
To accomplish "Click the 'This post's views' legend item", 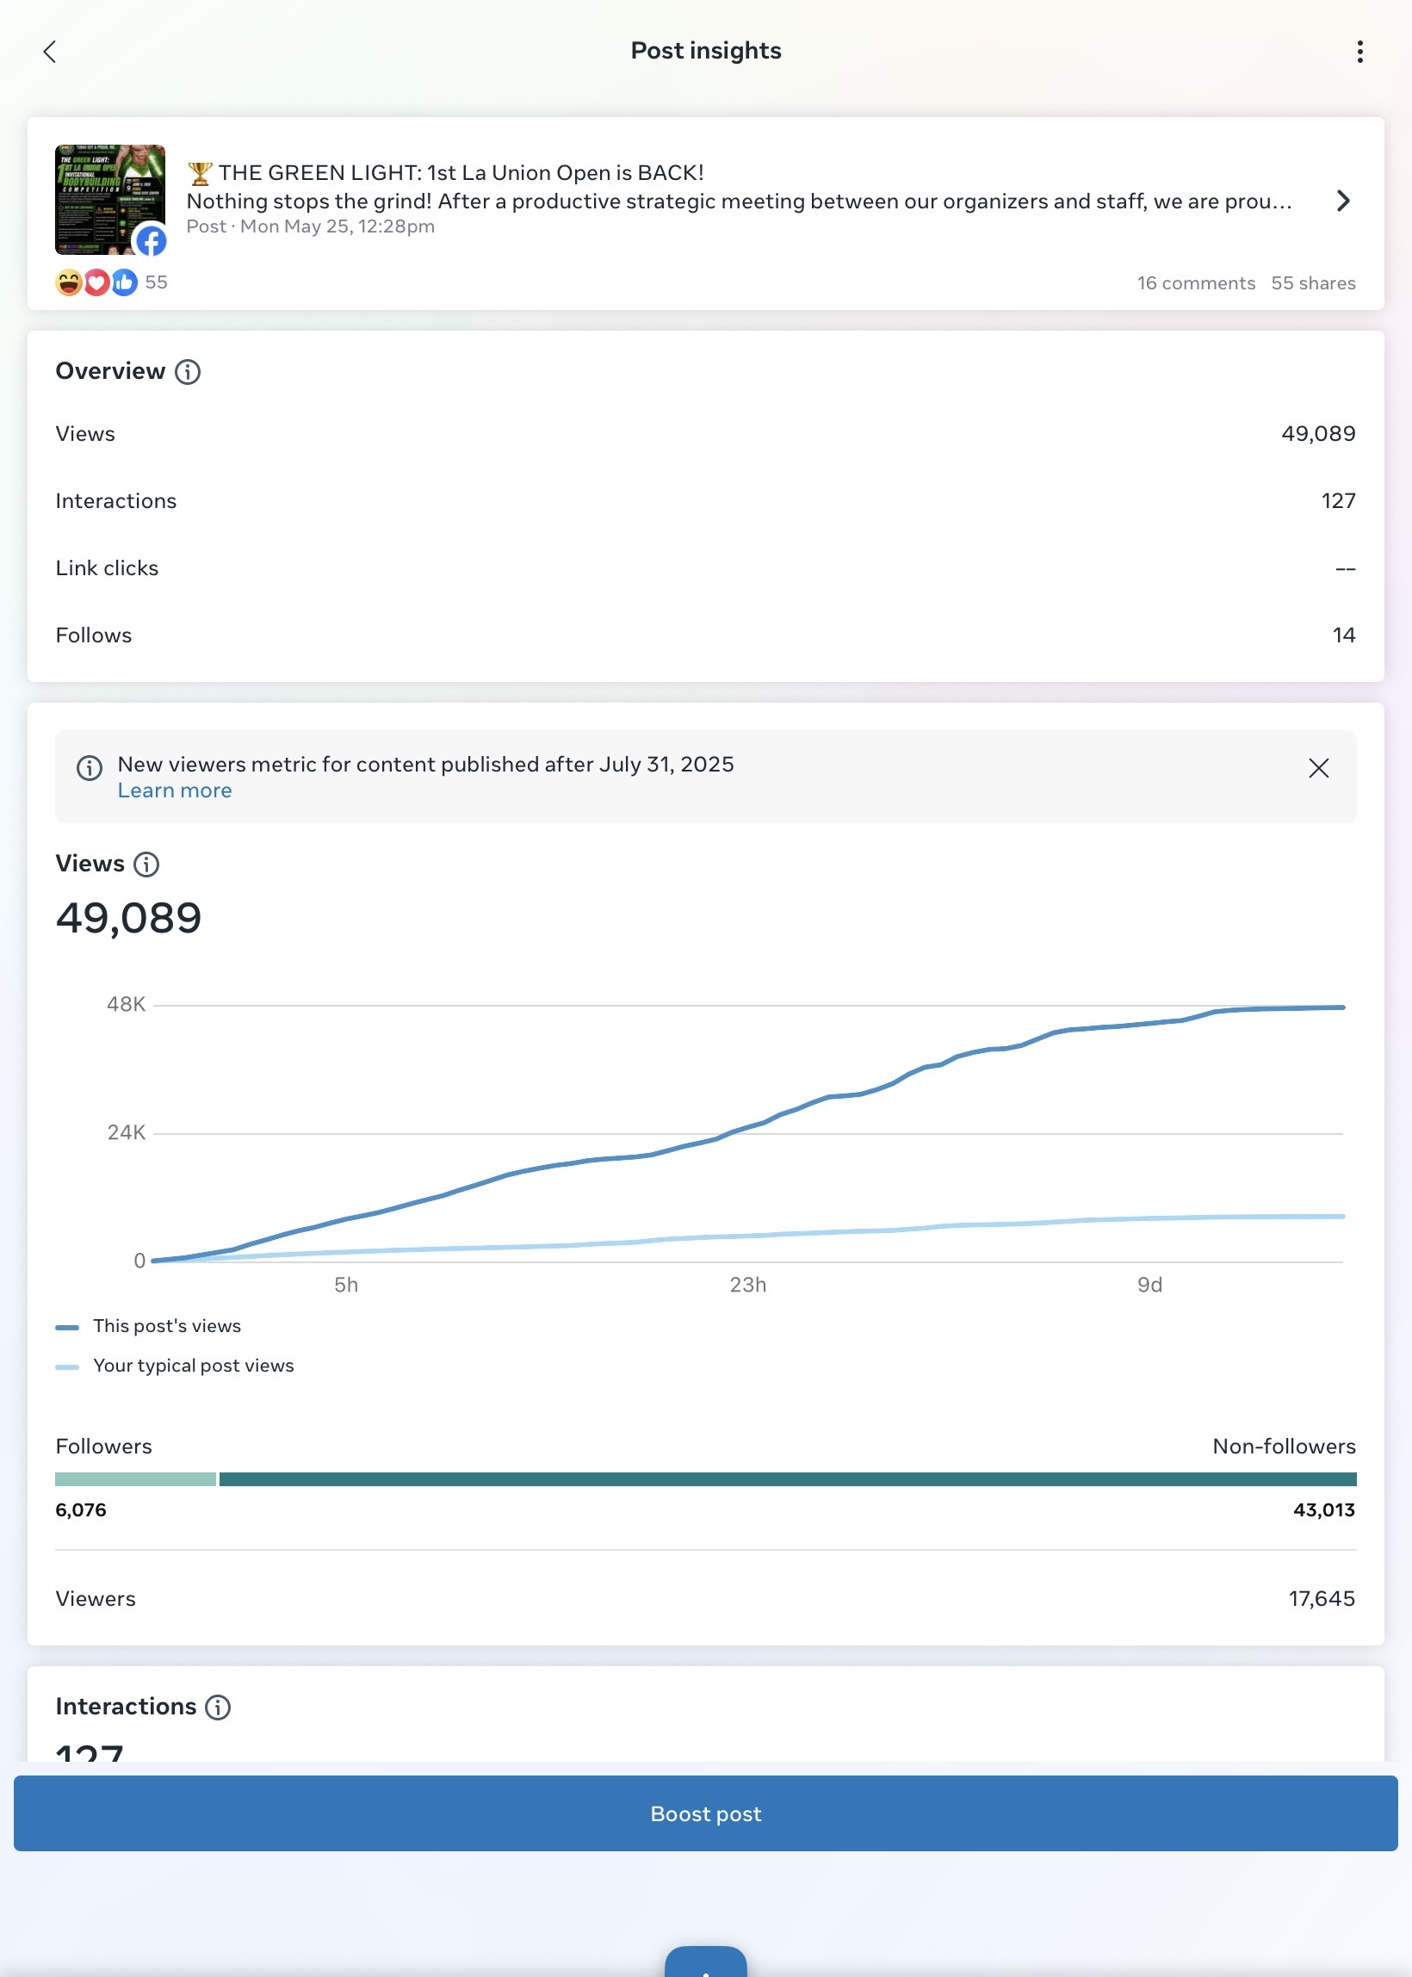I will pos(148,1326).
